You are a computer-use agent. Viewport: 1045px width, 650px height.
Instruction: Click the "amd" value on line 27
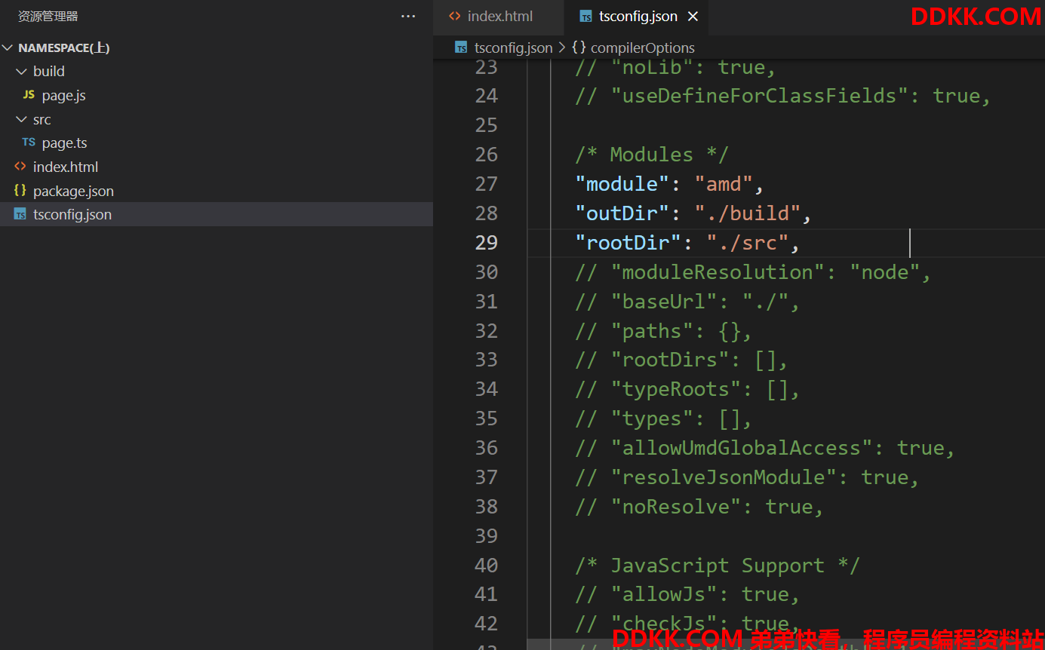pyautogui.click(x=724, y=184)
